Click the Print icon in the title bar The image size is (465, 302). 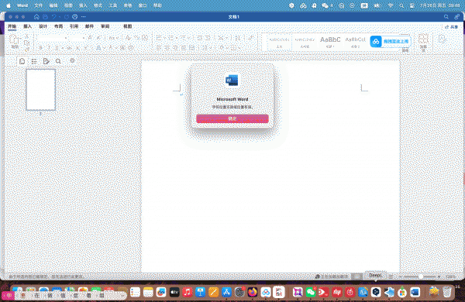74,17
